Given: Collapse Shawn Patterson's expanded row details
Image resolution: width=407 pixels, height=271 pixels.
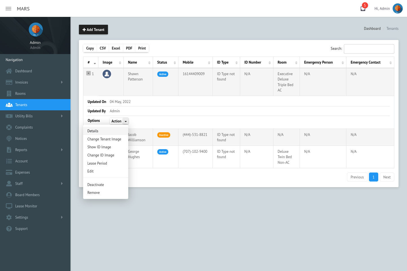Looking at the screenshot, I should tap(88, 73).
